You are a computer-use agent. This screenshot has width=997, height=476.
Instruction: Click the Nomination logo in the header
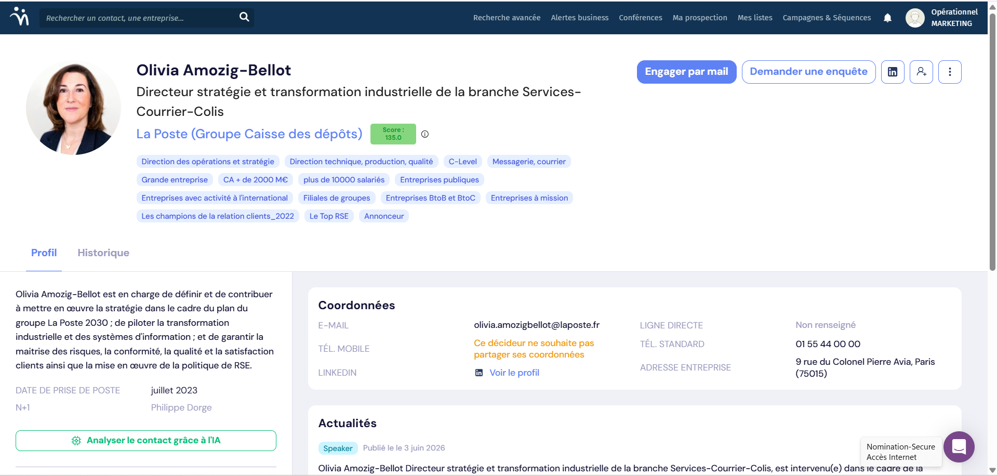[x=20, y=17]
